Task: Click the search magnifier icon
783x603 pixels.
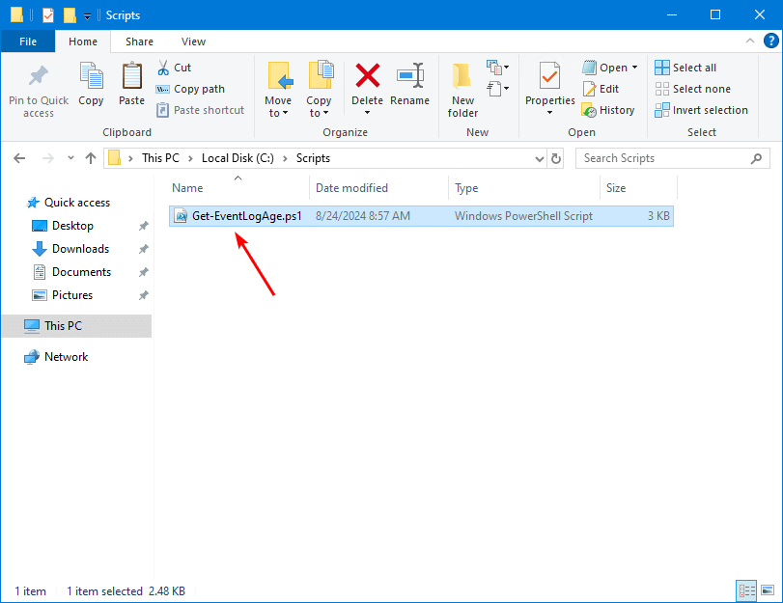Action: pos(757,158)
